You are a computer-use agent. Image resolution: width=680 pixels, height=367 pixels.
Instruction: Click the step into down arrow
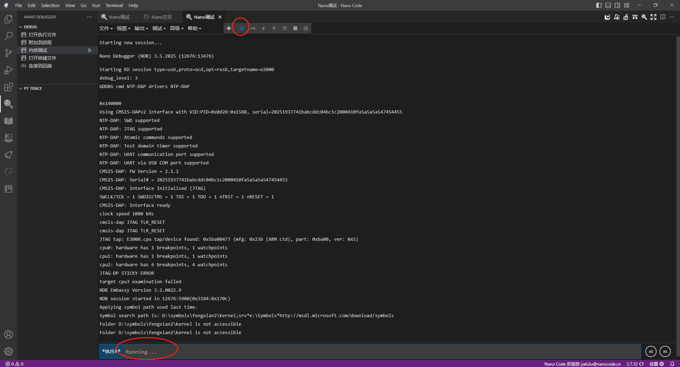pos(263,28)
